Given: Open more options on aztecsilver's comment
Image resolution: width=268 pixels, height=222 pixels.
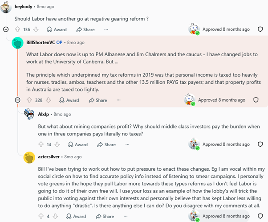Looking at the screenshot, I should [126, 216].
